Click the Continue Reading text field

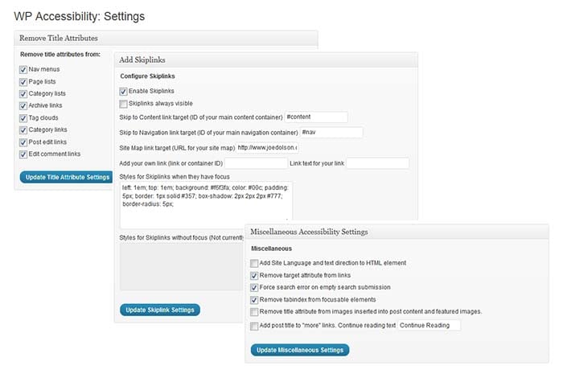pyautogui.click(x=429, y=326)
